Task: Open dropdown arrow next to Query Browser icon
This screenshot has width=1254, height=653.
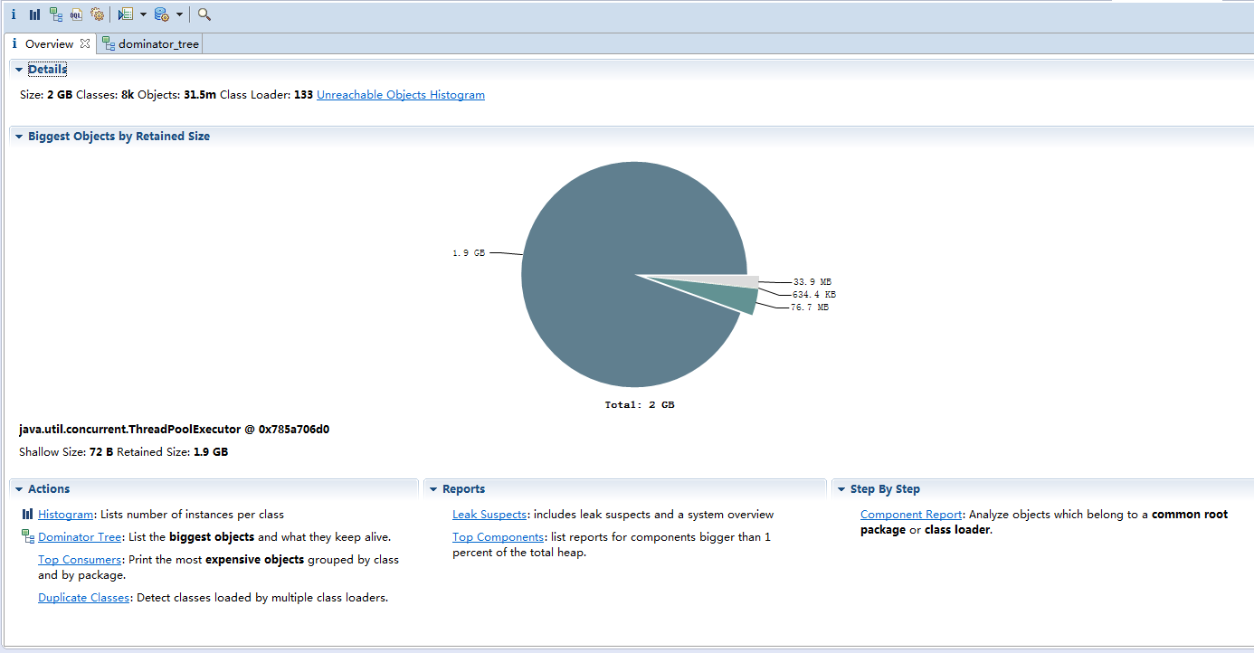Action: (179, 14)
